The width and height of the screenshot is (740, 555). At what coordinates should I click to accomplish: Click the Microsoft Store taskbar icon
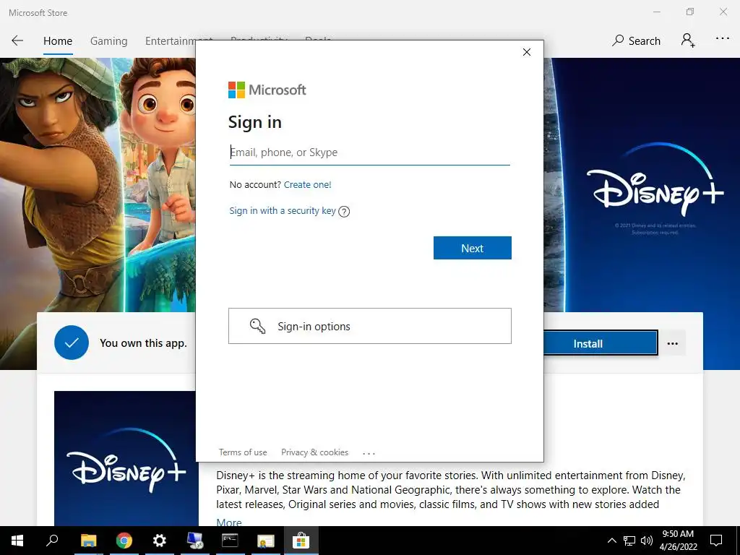click(301, 541)
